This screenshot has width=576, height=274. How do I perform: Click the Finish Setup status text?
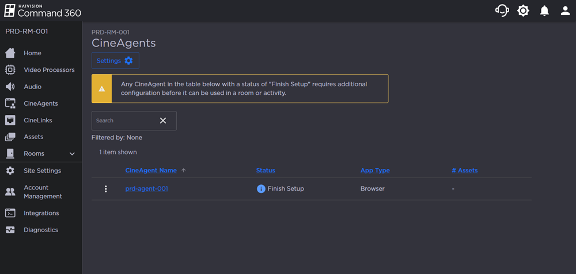tap(286, 188)
